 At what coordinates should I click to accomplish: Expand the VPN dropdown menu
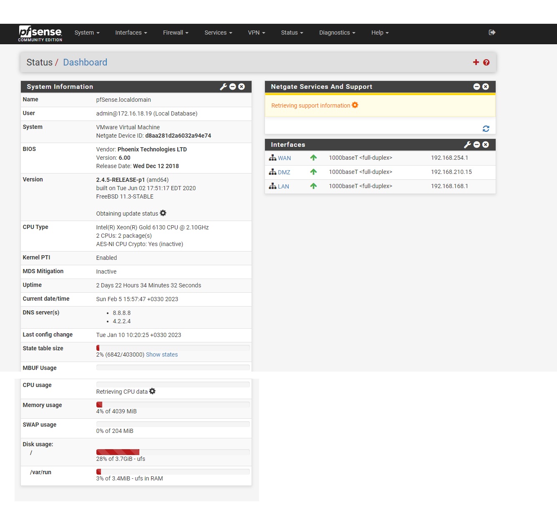(256, 33)
